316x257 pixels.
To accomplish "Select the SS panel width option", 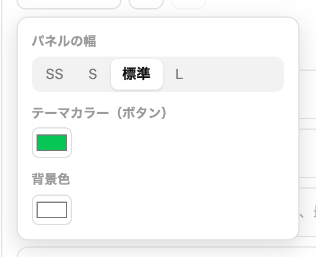I will pos(54,74).
